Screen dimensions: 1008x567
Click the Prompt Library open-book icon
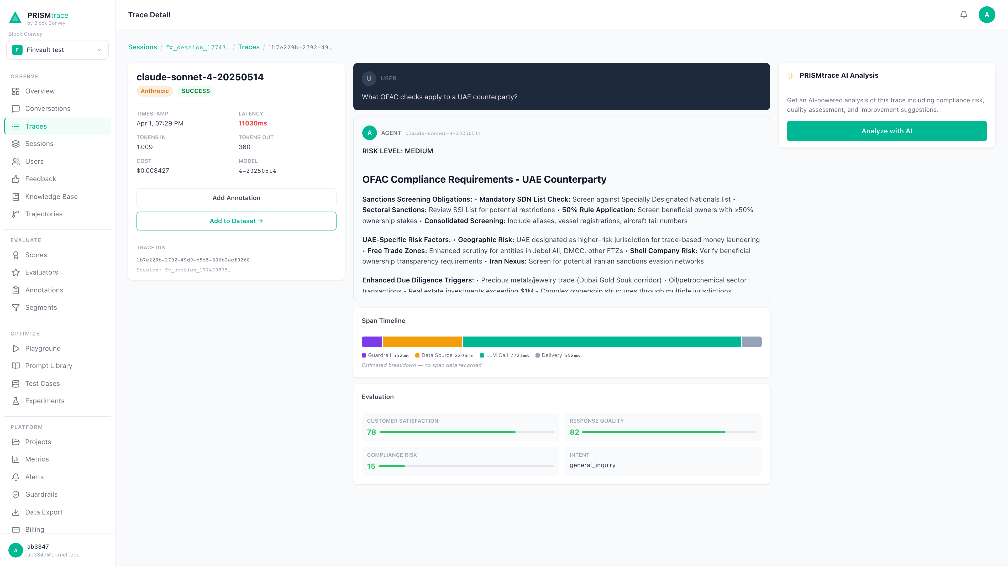click(16, 366)
